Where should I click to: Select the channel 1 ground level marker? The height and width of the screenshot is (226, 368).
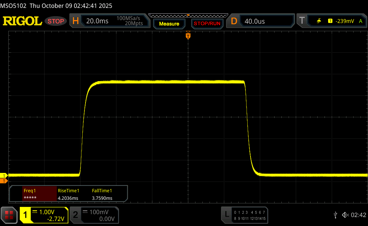click(x=4, y=175)
